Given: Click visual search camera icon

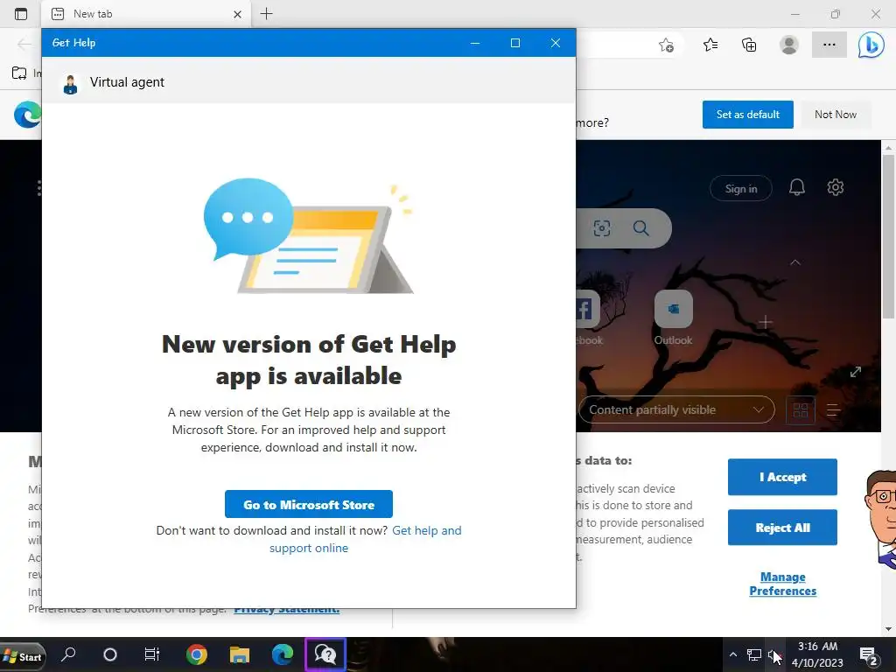Looking at the screenshot, I should point(602,228).
